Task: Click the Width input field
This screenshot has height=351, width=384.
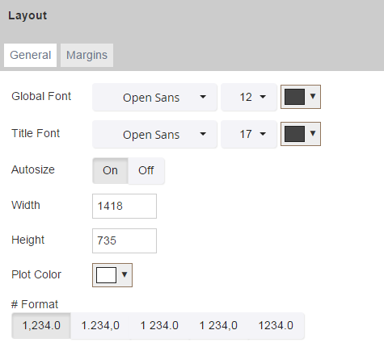Action: (124, 206)
